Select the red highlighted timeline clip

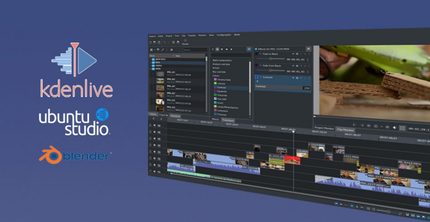coord(292,160)
